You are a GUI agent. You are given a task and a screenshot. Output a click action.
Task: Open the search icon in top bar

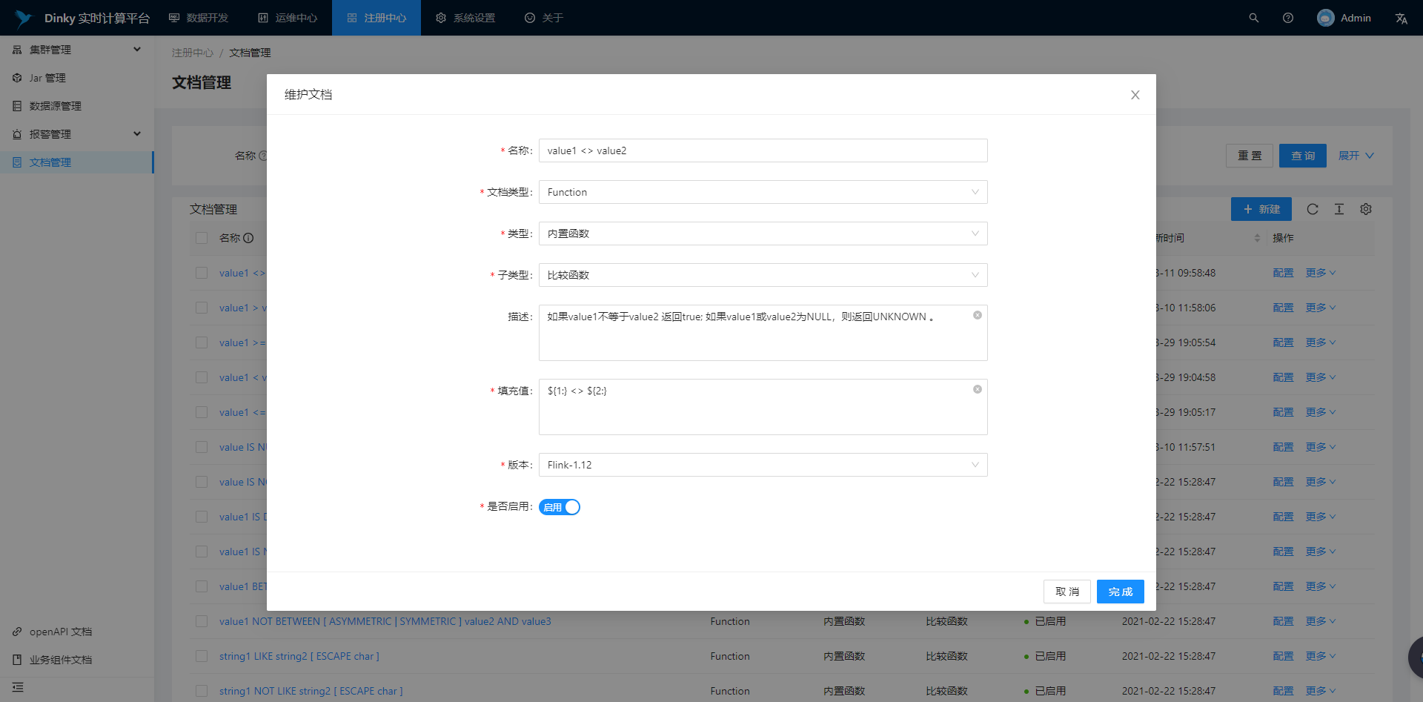[x=1254, y=18]
